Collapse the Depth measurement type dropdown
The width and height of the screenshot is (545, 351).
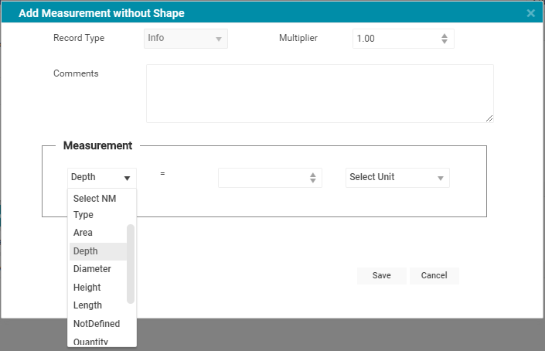pyautogui.click(x=102, y=178)
